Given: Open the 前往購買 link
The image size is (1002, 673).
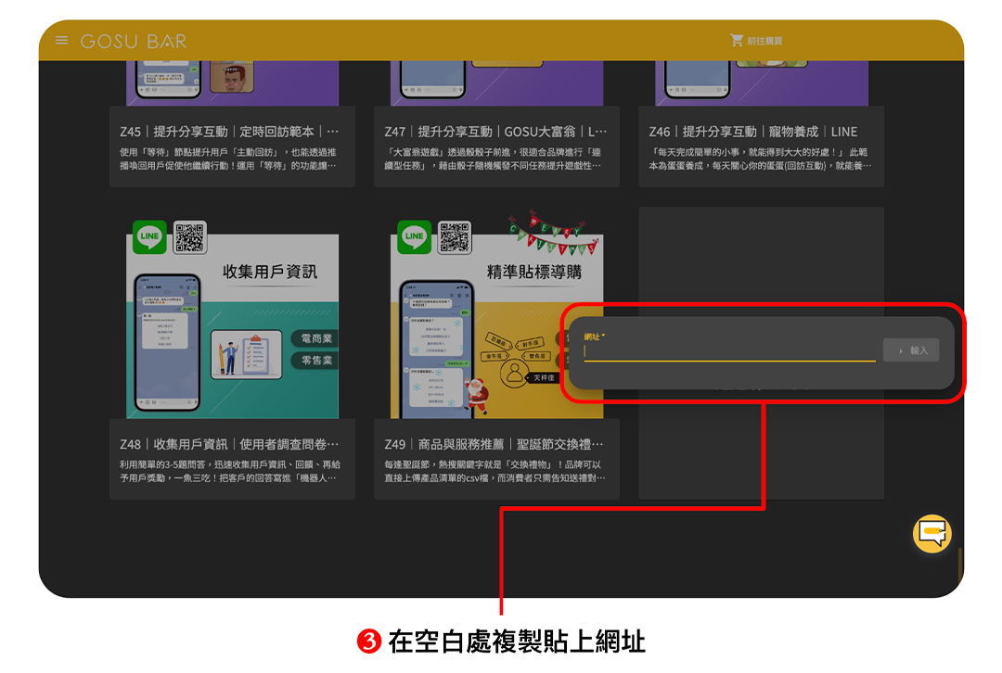Looking at the screenshot, I should coord(764,41).
